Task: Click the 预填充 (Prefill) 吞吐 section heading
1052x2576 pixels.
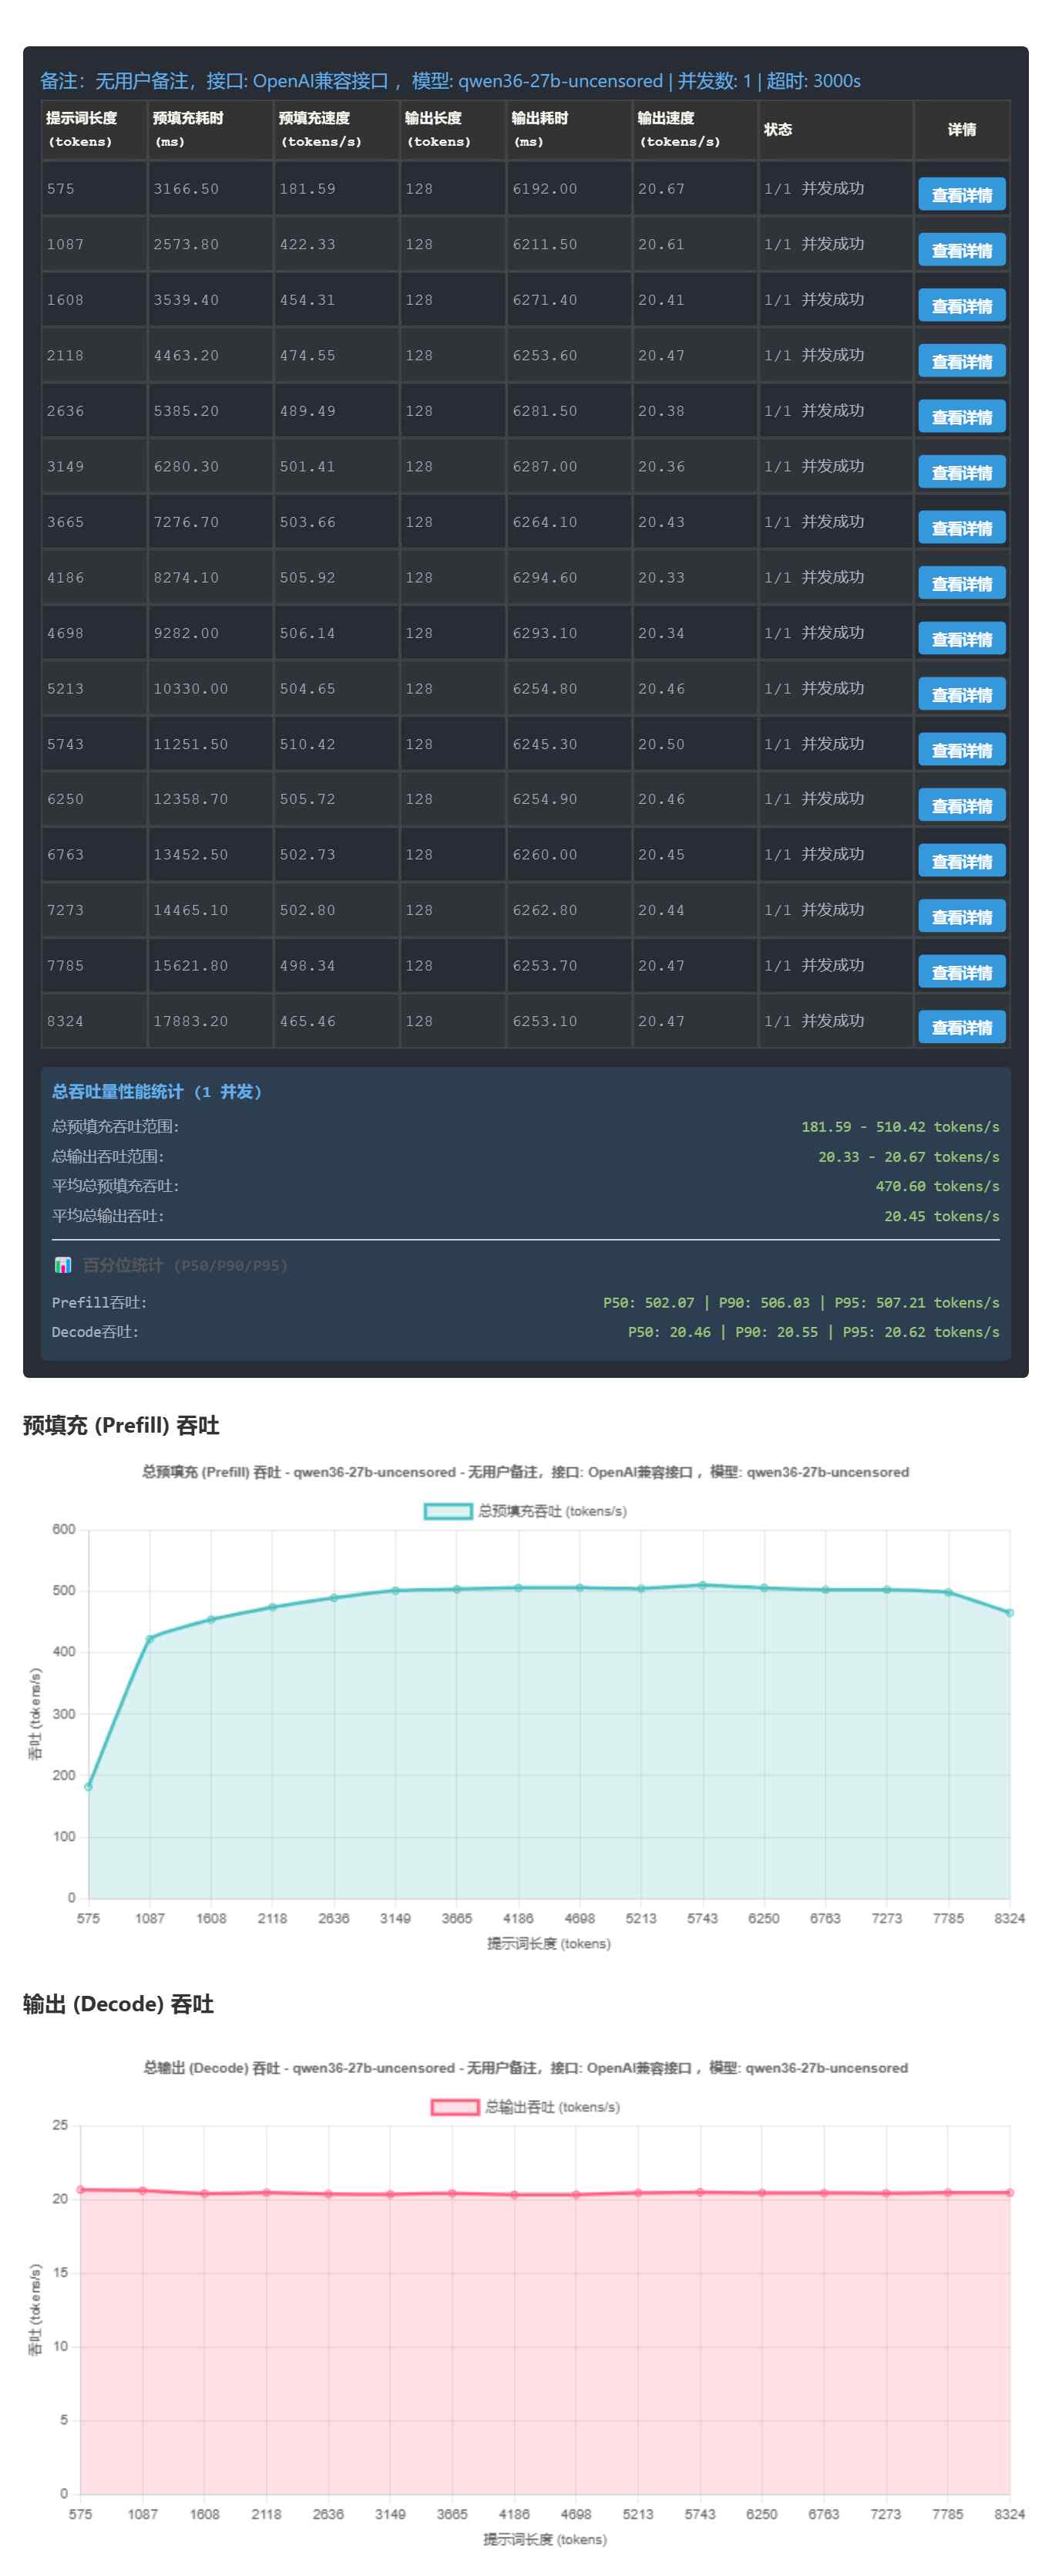Action: click(x=121, y=1425)
